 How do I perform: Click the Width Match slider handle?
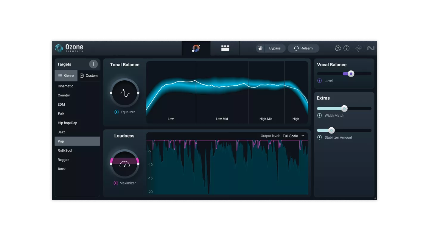(344, 109)
